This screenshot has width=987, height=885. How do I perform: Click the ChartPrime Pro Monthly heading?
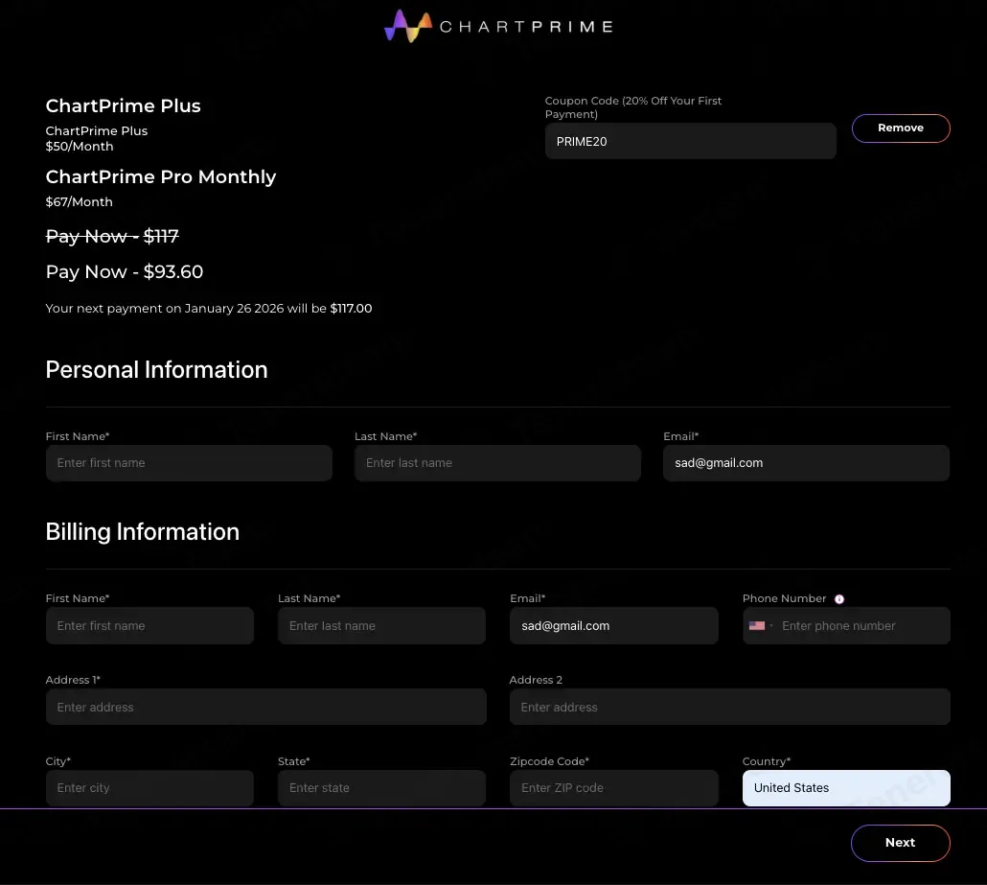[x=161, y=177]
